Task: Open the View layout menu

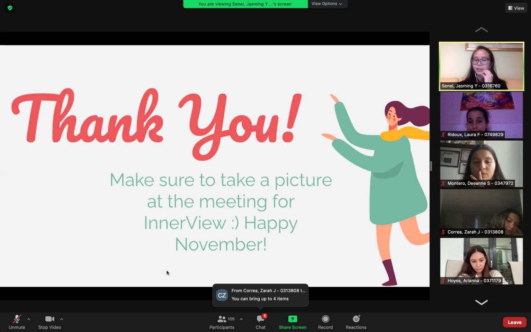Action: click(x=516, y=8)
